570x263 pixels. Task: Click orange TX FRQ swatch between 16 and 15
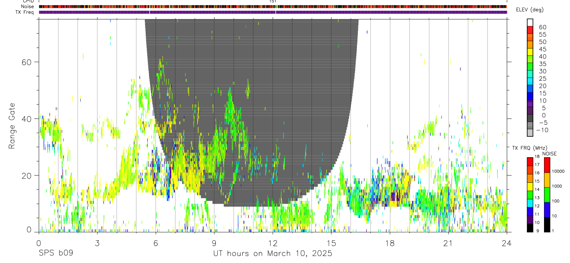point(530,177)
